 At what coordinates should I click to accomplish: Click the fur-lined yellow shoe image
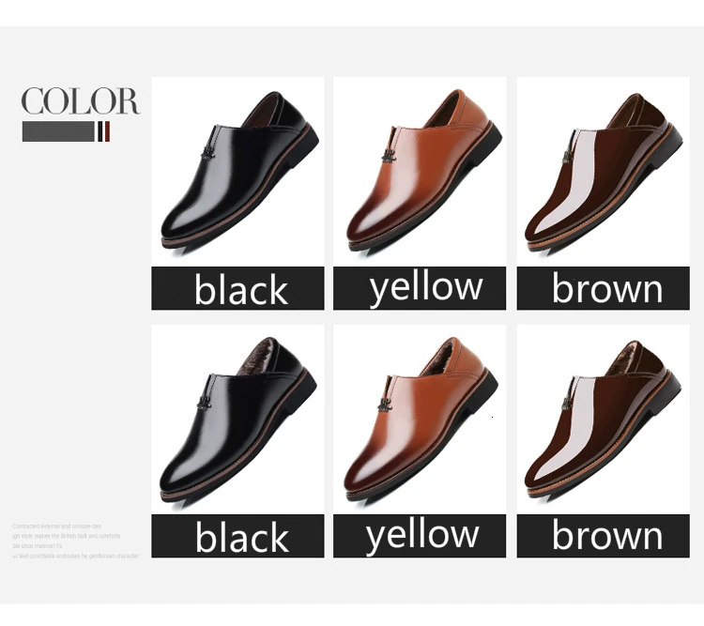(x=420, y=420)
